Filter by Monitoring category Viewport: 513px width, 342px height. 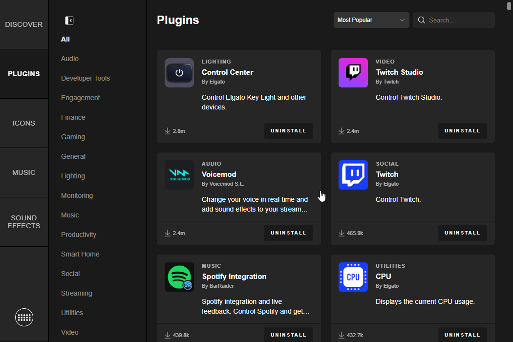click(x=77, y=196)
